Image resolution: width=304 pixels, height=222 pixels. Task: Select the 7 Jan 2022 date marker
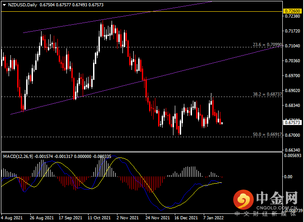214,217
